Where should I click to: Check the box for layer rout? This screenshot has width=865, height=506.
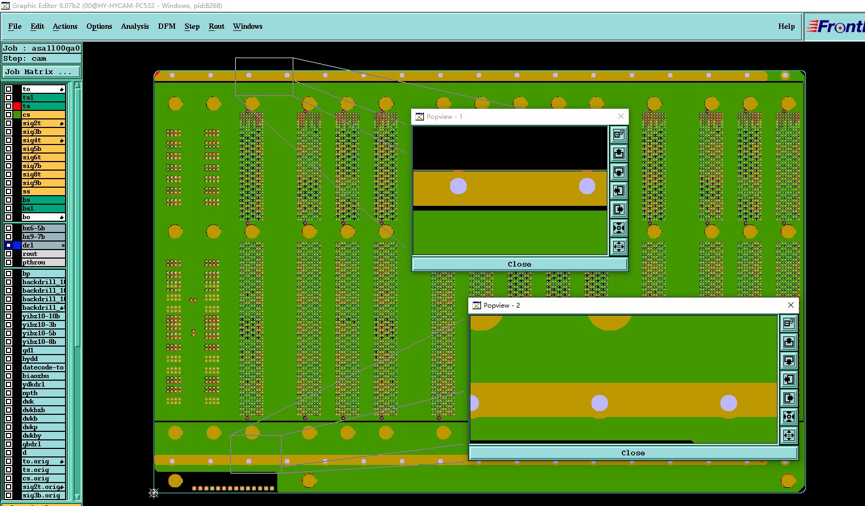point(9,254)
